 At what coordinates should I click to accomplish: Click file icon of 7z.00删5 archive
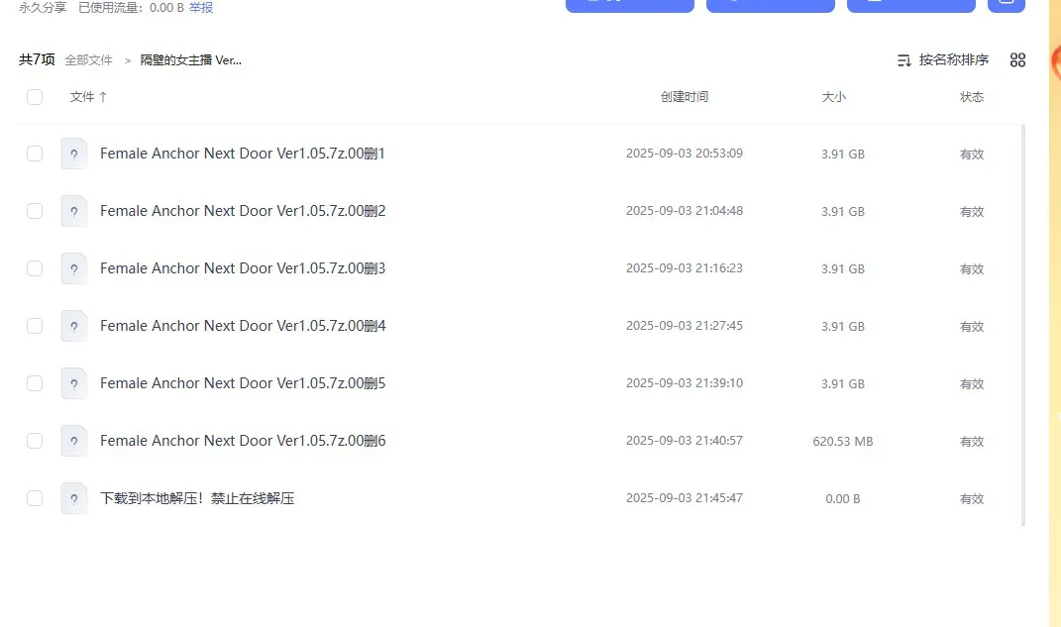point(74,383)
